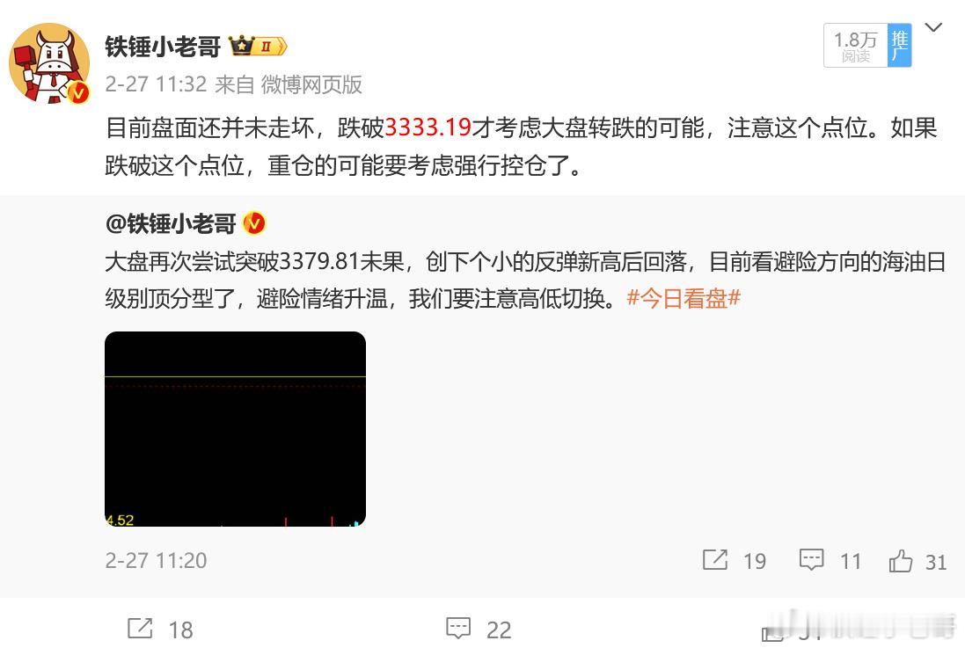Click the comment icon in the quoted post
Viewport: 965px width, 648px height.
point(811,560)
